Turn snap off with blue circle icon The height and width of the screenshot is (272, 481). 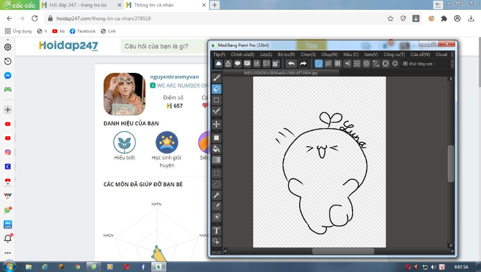tap(319, 64)
